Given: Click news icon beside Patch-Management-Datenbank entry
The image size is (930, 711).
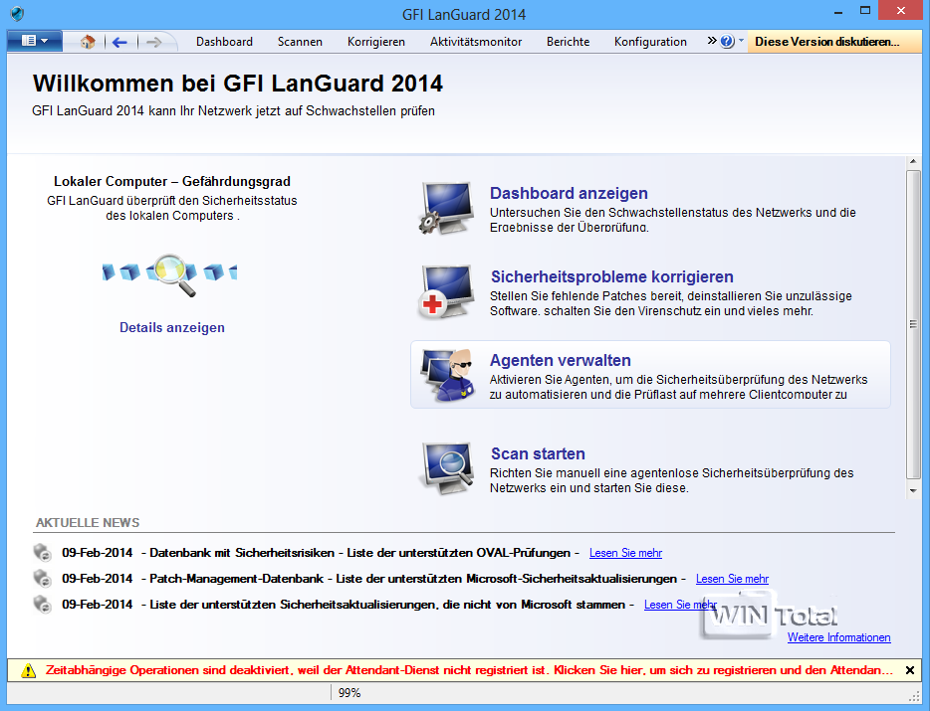Looking at the screenshot, I should 42,579.
